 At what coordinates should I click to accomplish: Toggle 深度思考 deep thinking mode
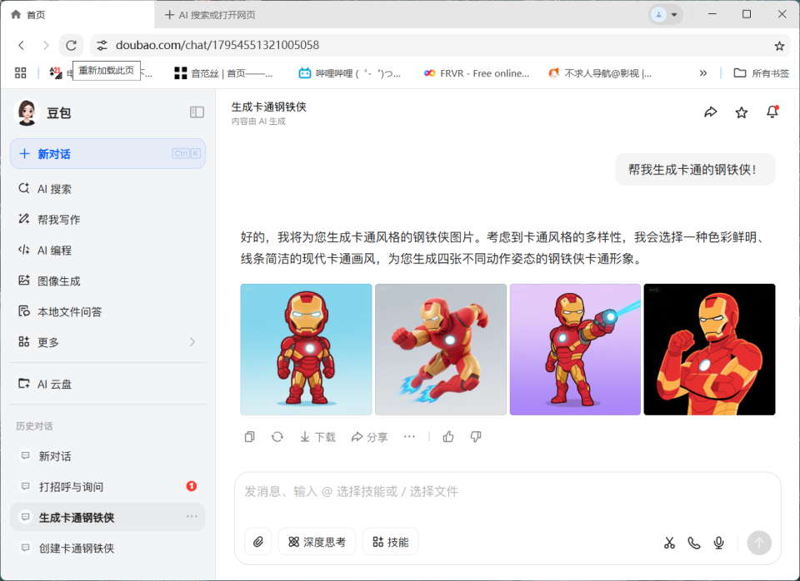point(317,542)
